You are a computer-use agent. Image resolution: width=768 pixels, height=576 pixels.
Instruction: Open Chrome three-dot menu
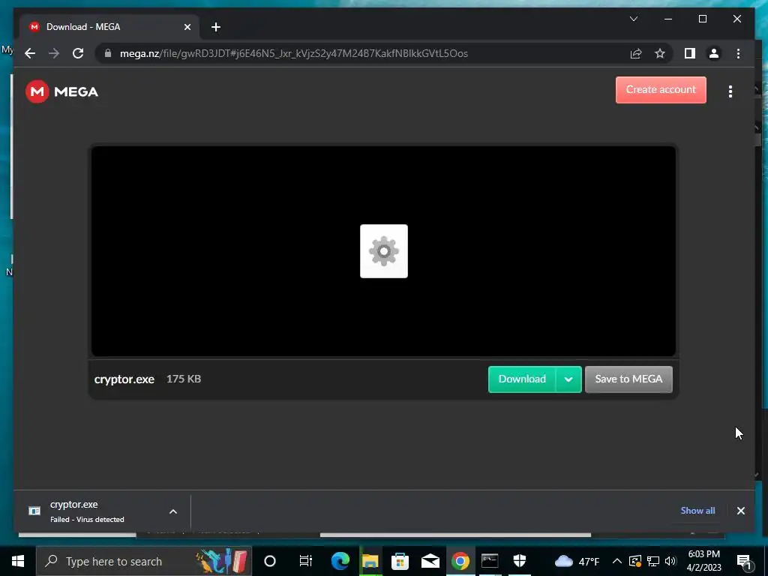click(738, 53)
